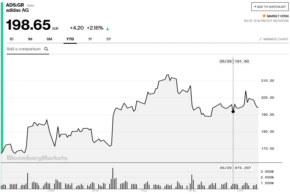The width and height of the screenshot is (290, 194).
Task: Click the 05/29 volume tooltip 870,297
Action: pyautogui.click(x=234, y=168)
